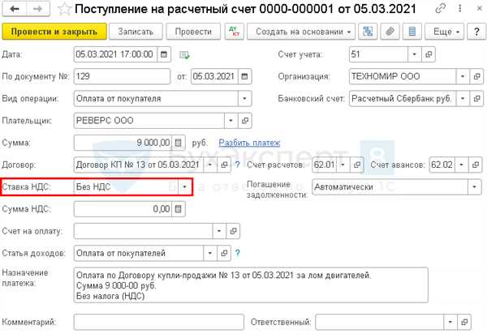Close the document with the X button
The image size is (487, 334).
pyautogui.click(x=479, y=8)
